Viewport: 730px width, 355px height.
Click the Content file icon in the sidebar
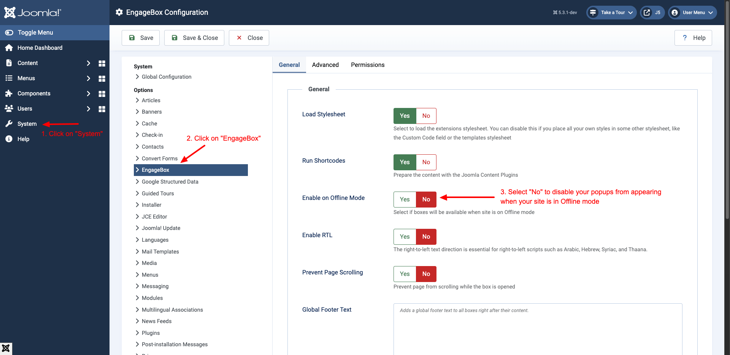(9, 63)
